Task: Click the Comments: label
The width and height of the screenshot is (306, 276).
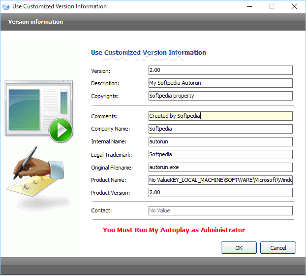Action: (104, 116)
